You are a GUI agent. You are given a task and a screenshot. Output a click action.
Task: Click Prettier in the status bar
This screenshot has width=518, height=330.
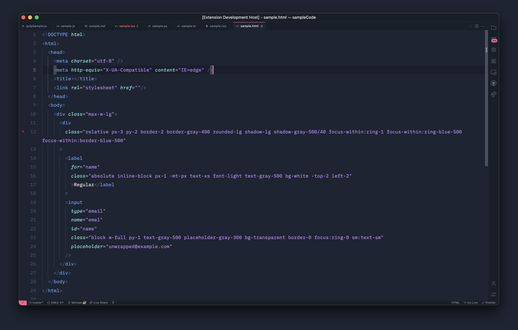pos(489,303)
